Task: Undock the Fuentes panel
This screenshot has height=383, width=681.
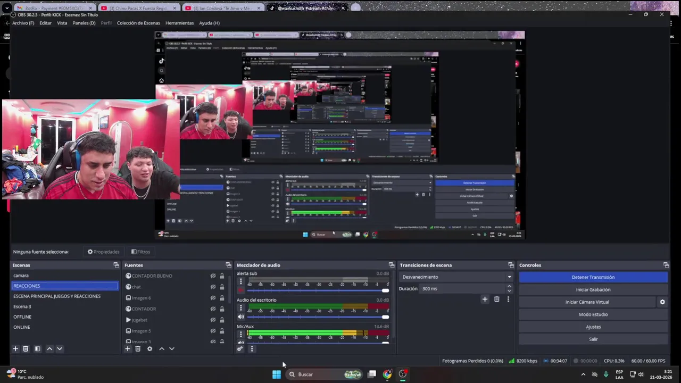Action: point(228,265)
